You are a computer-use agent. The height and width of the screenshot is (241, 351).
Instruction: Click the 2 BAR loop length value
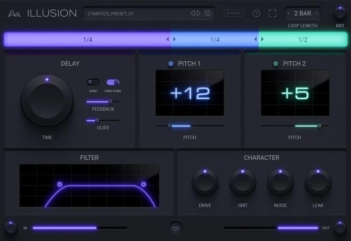tap(303, 13)
